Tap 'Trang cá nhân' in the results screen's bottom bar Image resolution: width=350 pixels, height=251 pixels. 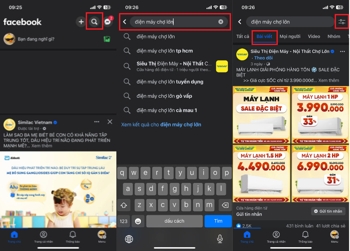pyautogui.click(x=276, y=237)
